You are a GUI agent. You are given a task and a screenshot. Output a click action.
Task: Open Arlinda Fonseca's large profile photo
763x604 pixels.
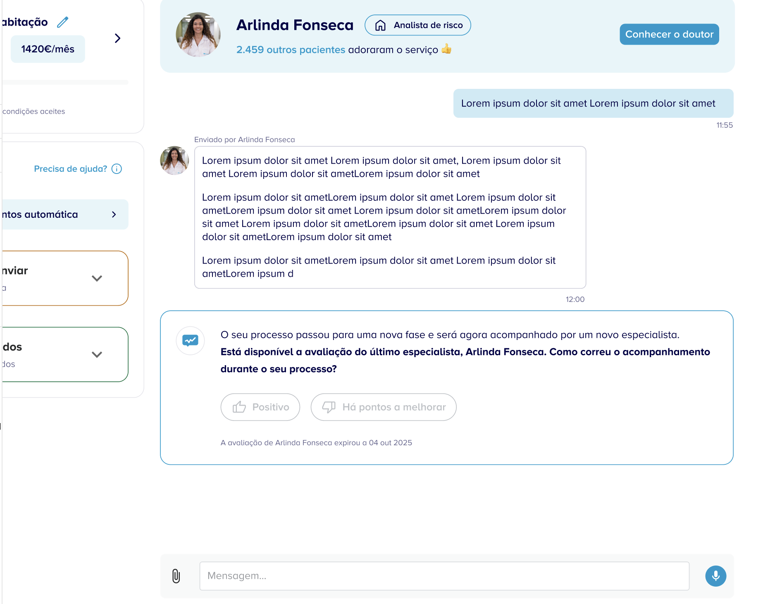pos(198,34)
